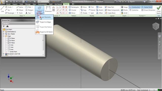This screenshot has width=162, height=91.
Task: Select the Text tool
Action: click(28, 13)
